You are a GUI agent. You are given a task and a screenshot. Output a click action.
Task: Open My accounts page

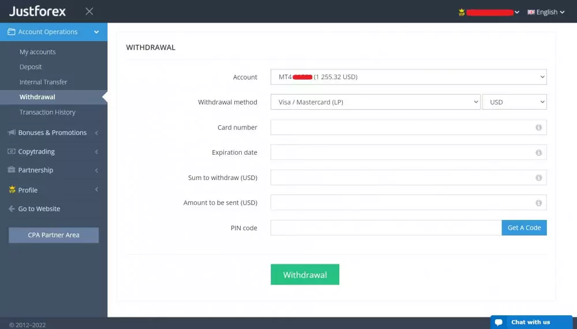(x=38, y=52)
